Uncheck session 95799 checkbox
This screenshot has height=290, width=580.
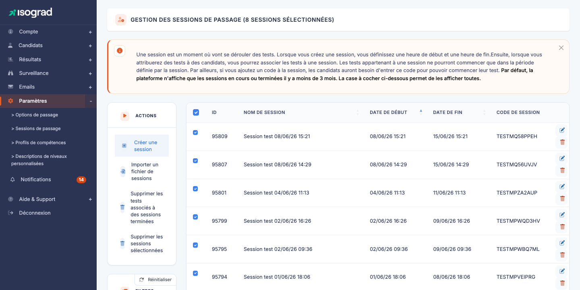[195, 217]
